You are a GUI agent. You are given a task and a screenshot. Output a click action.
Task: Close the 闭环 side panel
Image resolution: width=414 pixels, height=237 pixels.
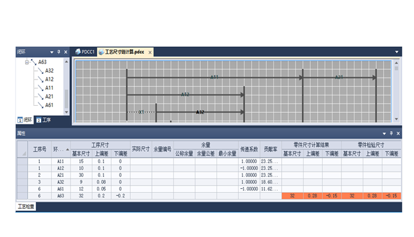(x=65, y=52)
